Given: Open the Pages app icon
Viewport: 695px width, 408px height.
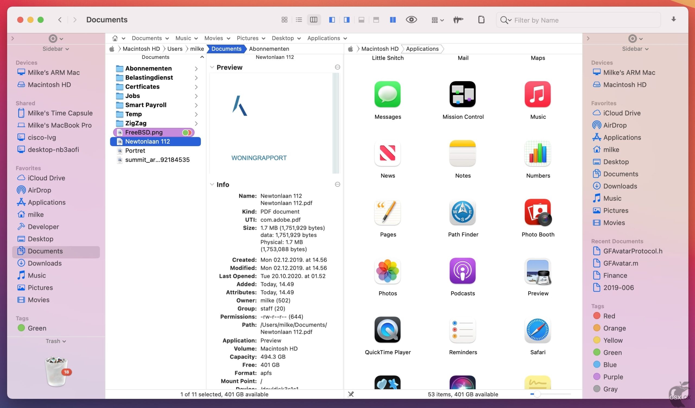Looking at the screenshot, I should pos(387,212).
